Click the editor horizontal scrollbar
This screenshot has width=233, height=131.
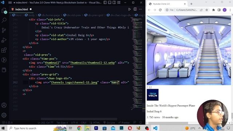(x=79, y=119)
